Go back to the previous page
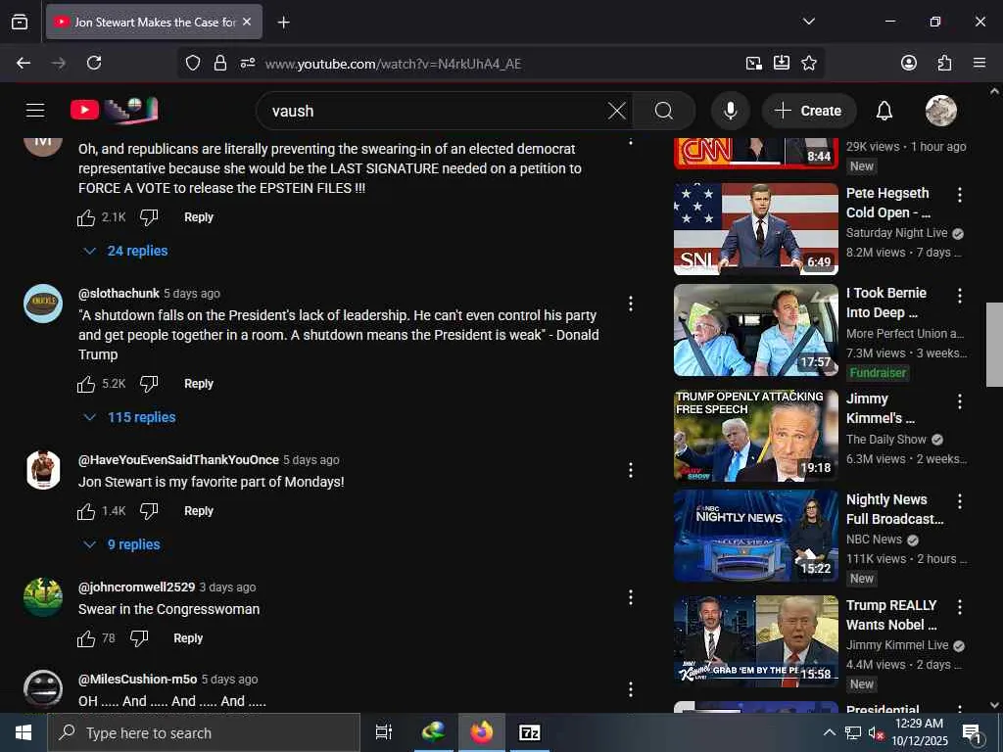This screenshot has height=752, width=1003. 24,63
